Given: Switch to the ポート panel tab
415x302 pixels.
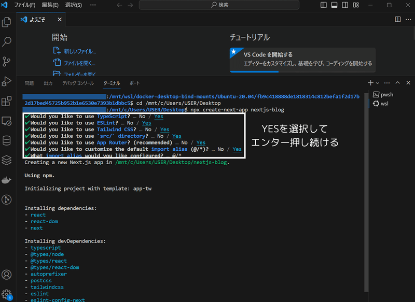Looking at the screenshot, I should pyautogui.click(x=134, y=83).
